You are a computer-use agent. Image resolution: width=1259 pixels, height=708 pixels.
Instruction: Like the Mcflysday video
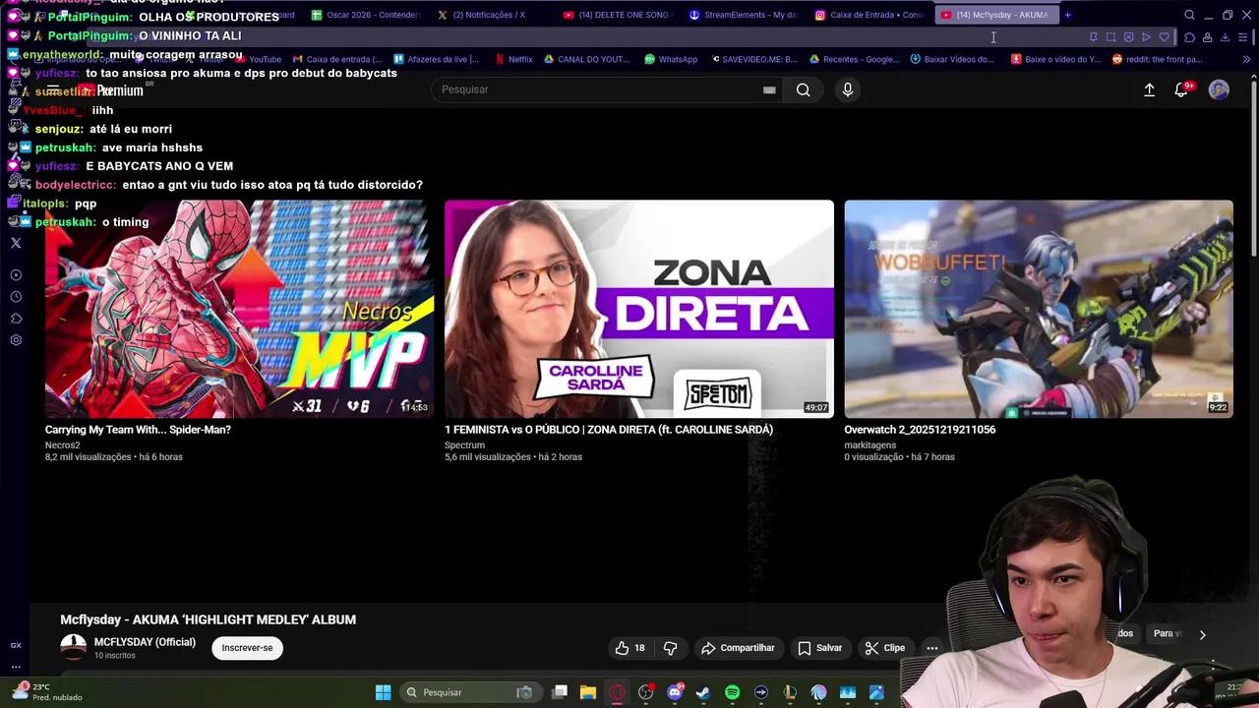(630, 648)
